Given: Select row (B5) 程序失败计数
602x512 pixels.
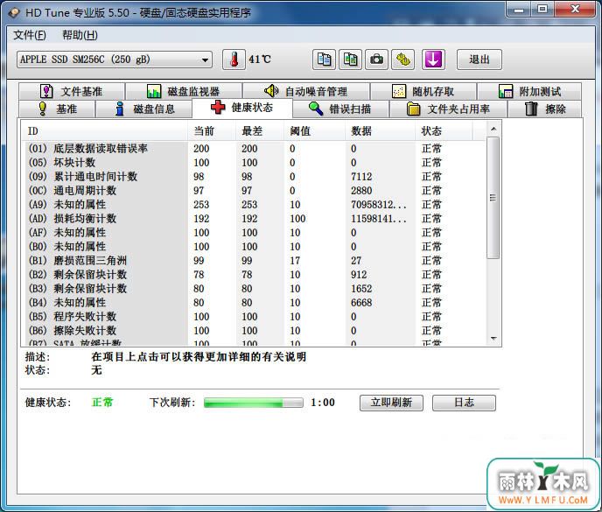Looking at the screenshot, I should tap(255, 317).
